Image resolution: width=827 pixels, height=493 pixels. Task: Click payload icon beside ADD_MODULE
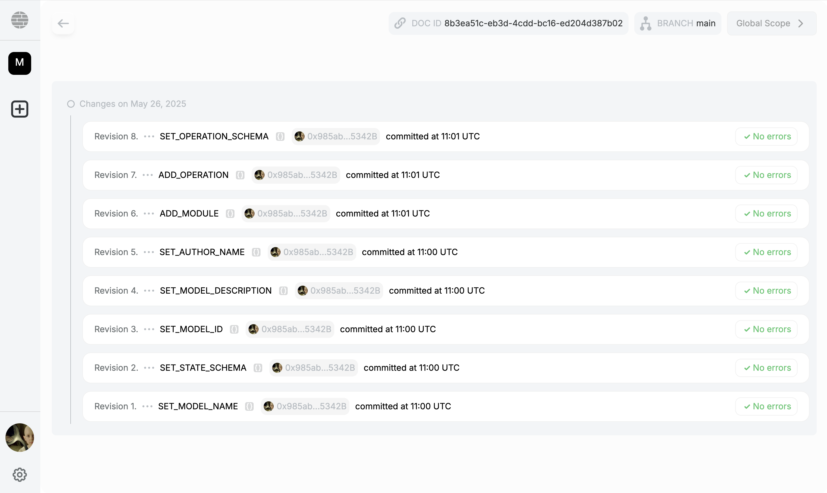click(230, 214)
